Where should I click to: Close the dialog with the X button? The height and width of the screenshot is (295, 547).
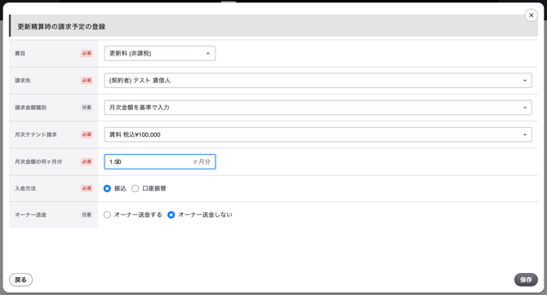pos(531,15)
